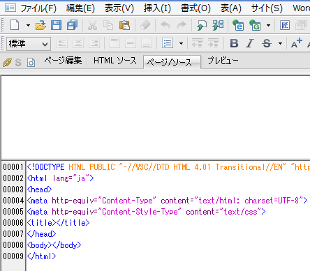Click the <html lang="ja"> source line

click(x=60, y=178)
